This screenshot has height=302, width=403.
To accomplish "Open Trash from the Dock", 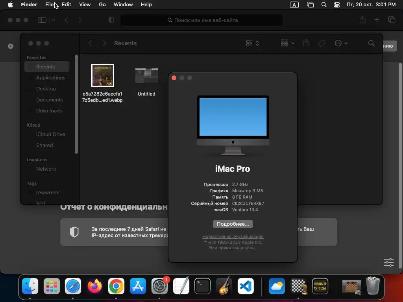I will click(x=373, y=285).
